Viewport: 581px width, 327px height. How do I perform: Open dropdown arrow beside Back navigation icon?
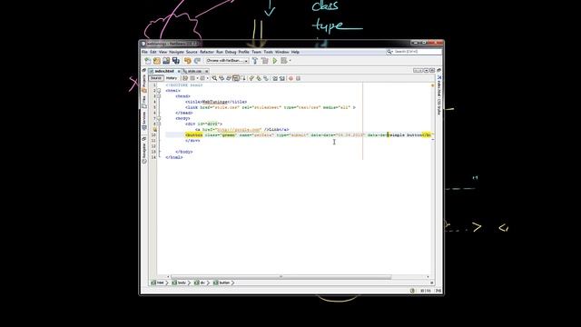[x=197, y=78]
